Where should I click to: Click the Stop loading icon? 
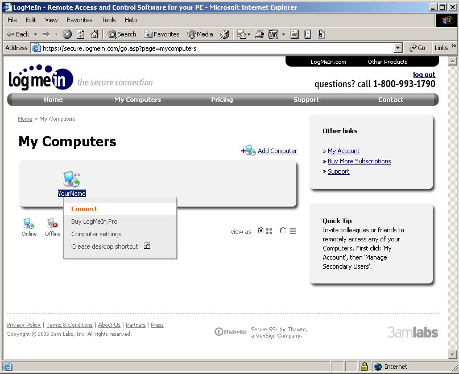[x=67, y=34]
